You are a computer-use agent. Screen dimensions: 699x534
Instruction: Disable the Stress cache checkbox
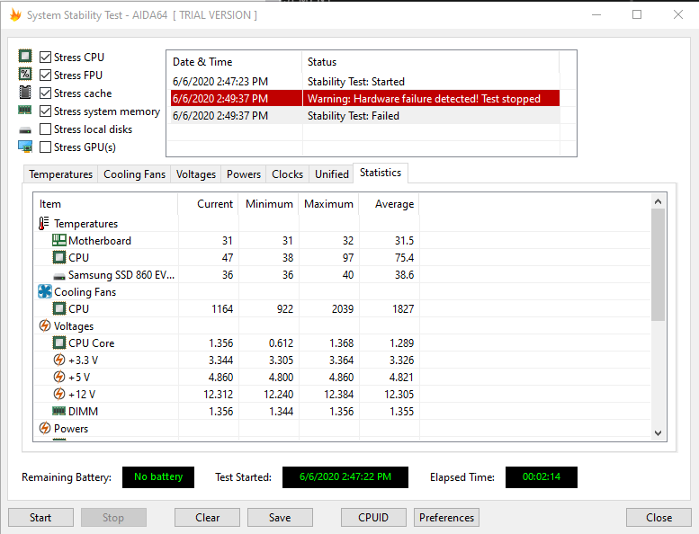click(45, 93)
